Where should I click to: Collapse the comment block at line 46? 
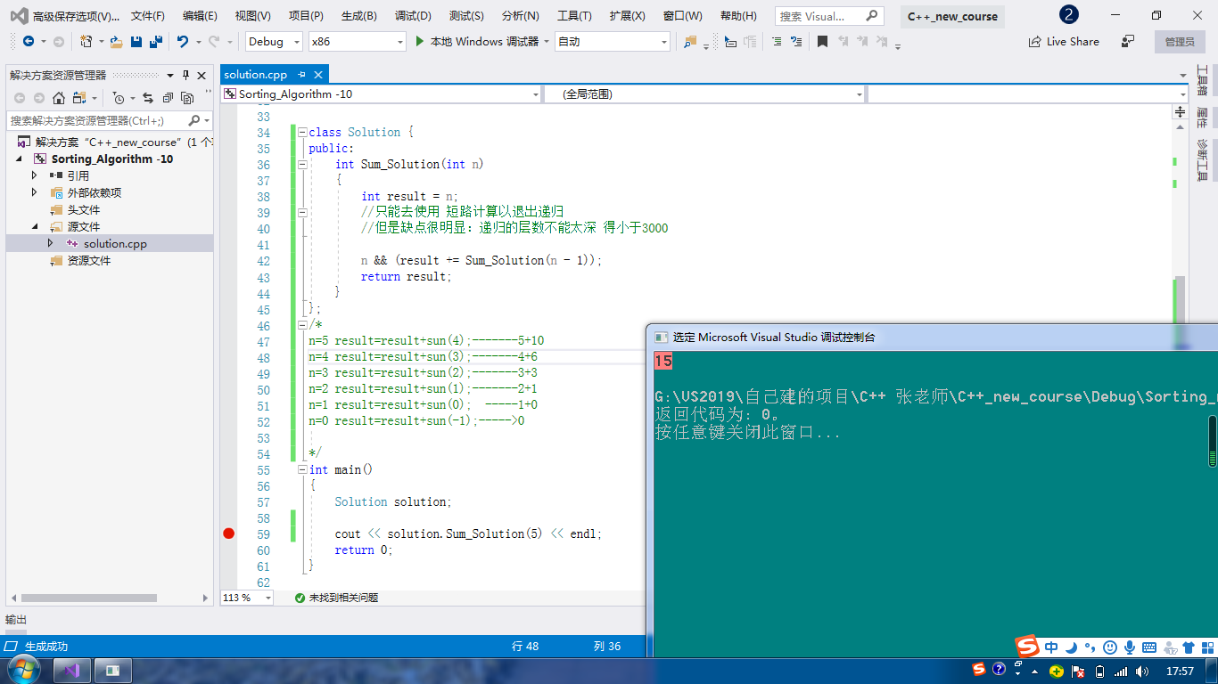[302, 324]
